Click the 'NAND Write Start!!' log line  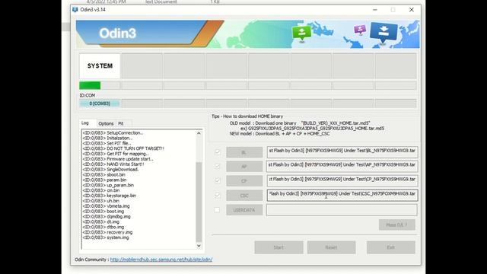[113, 164]
